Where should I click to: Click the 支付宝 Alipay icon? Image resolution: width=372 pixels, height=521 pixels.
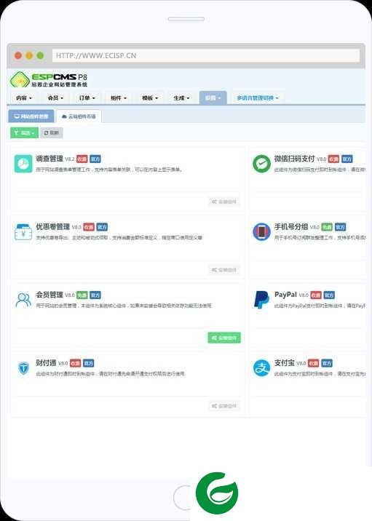coord(261,367)
